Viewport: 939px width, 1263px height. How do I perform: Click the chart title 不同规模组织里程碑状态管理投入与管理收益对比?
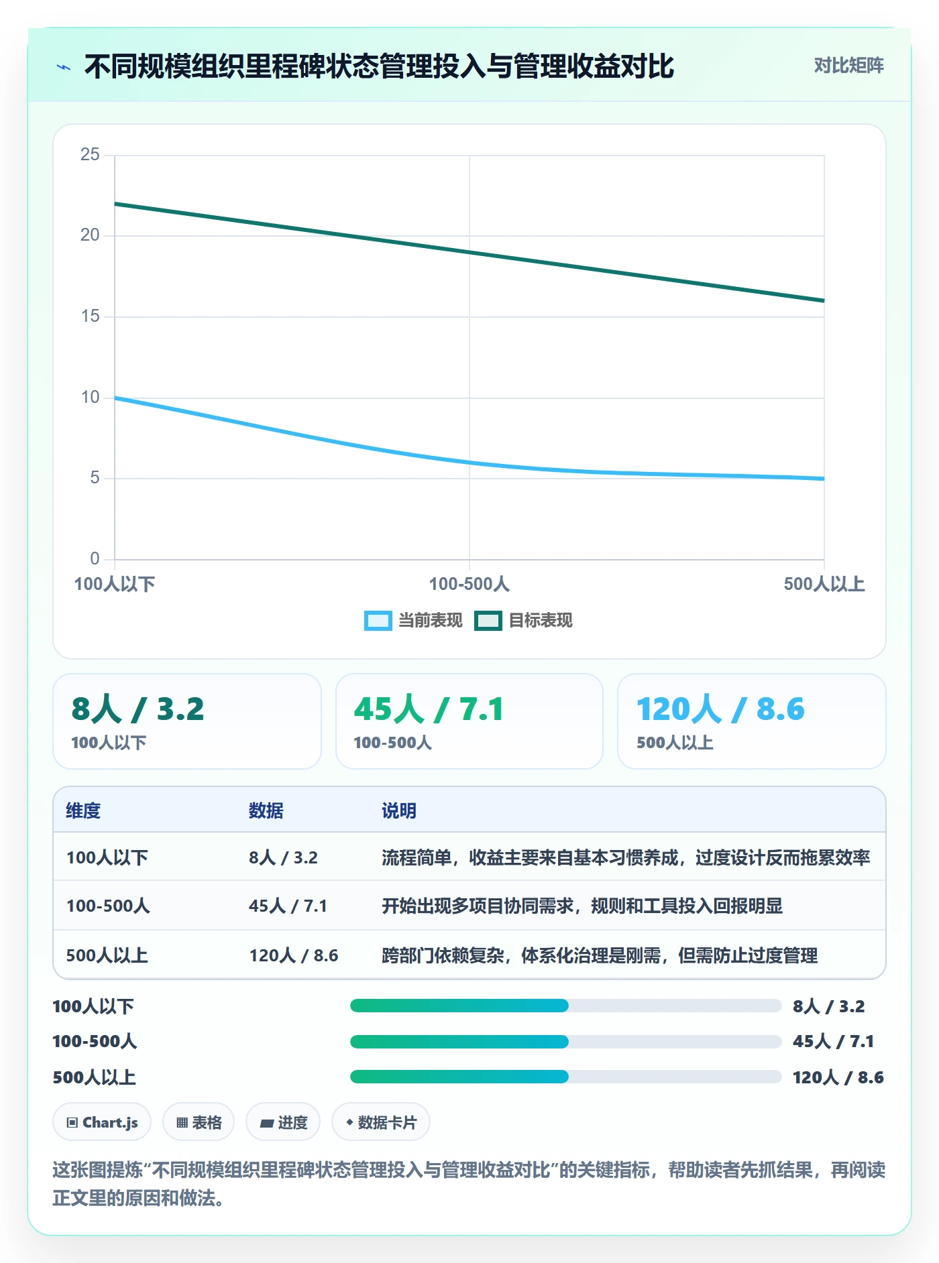click(x=379, y=66)
